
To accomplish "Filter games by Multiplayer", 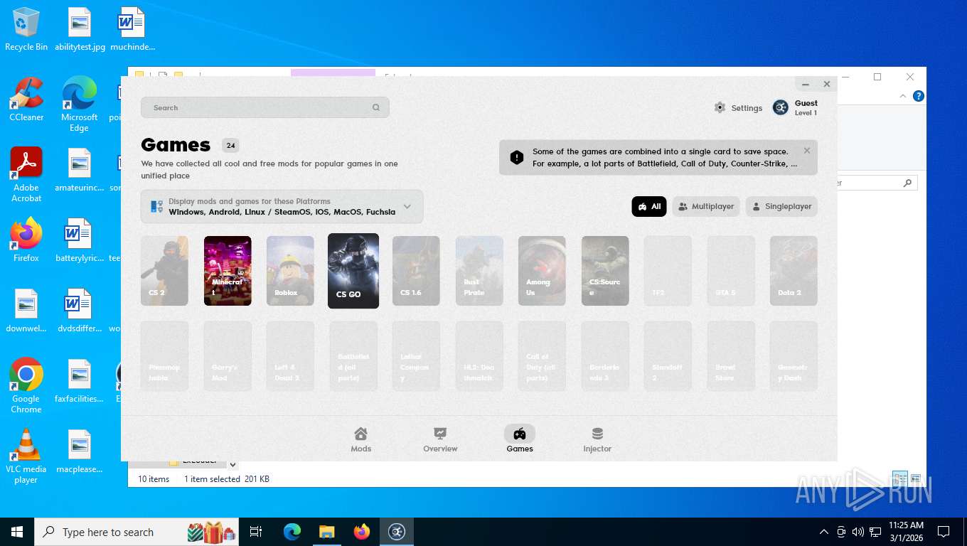I will pyautogui.click(x=706, y=207).
